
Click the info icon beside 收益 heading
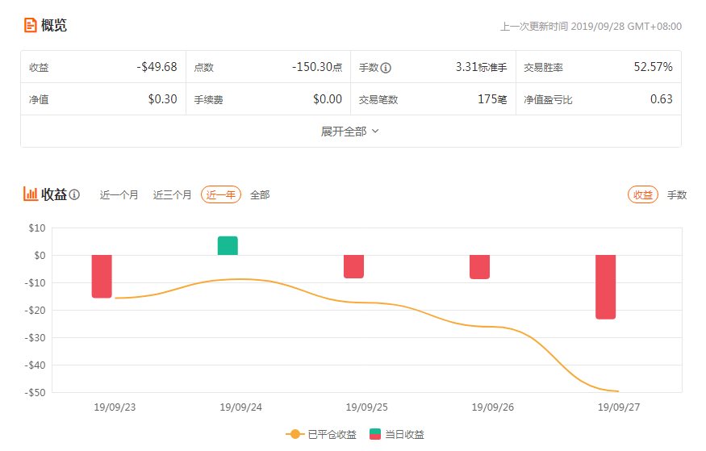(x=75, y=194)
